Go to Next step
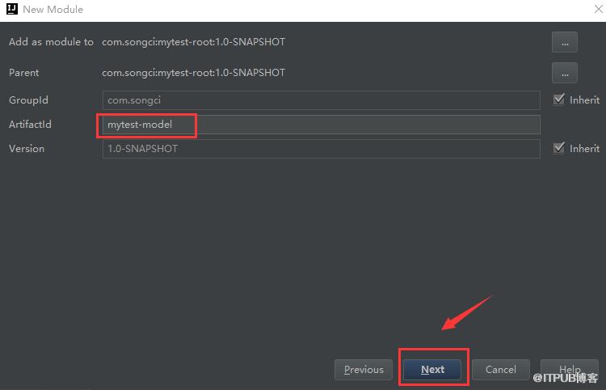This screenshot has width=606, height=390. click(x=432, y=370)
